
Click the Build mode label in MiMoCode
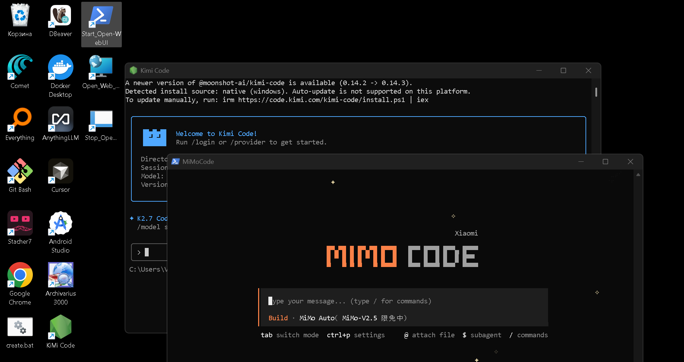(x=278, y=318)
